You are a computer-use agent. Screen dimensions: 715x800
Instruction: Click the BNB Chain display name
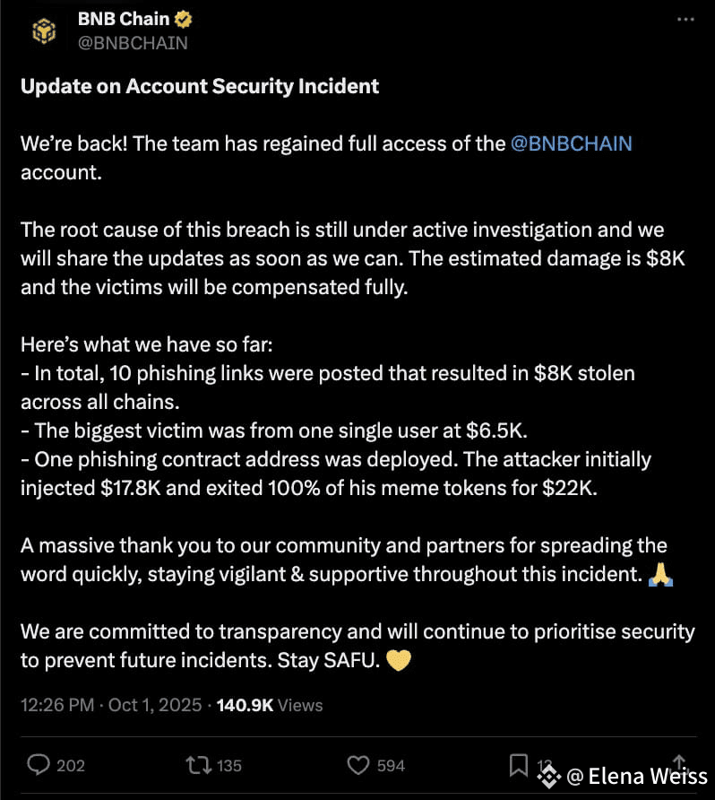pos(124,19)
